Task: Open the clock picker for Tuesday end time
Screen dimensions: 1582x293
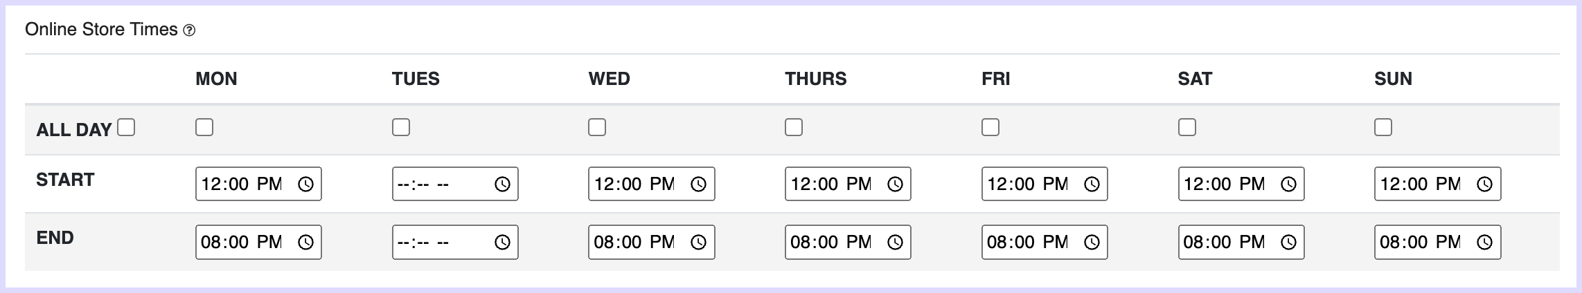Action: pyautogui.click(x=502, y=242)
